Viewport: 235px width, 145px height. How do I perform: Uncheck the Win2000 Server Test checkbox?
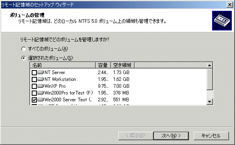click(34, 100)
